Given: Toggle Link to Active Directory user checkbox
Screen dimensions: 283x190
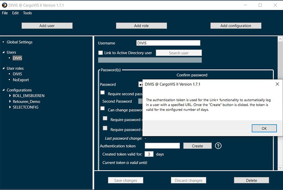Looking at the screenshot, I should (100, 53).
